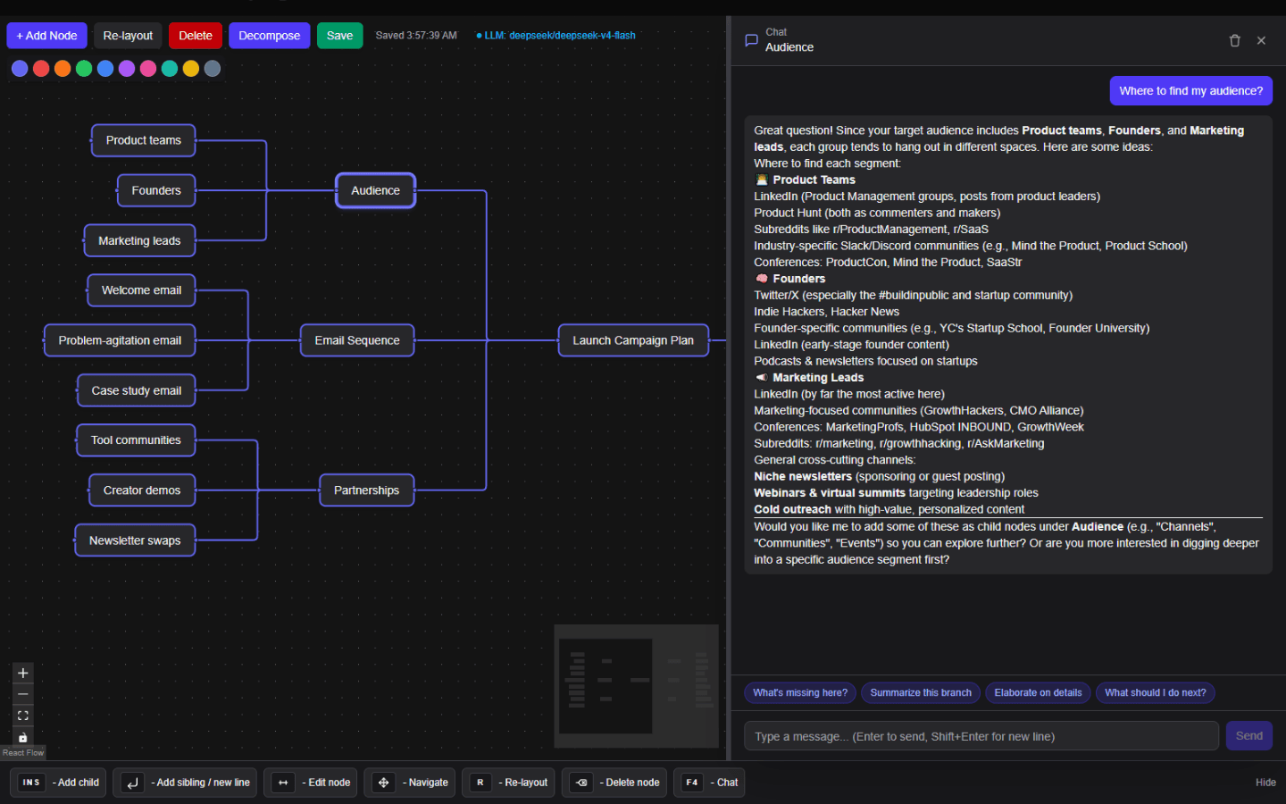
Task: Select the Audience node
Action: pyautogui.click(x=376, y=190)
